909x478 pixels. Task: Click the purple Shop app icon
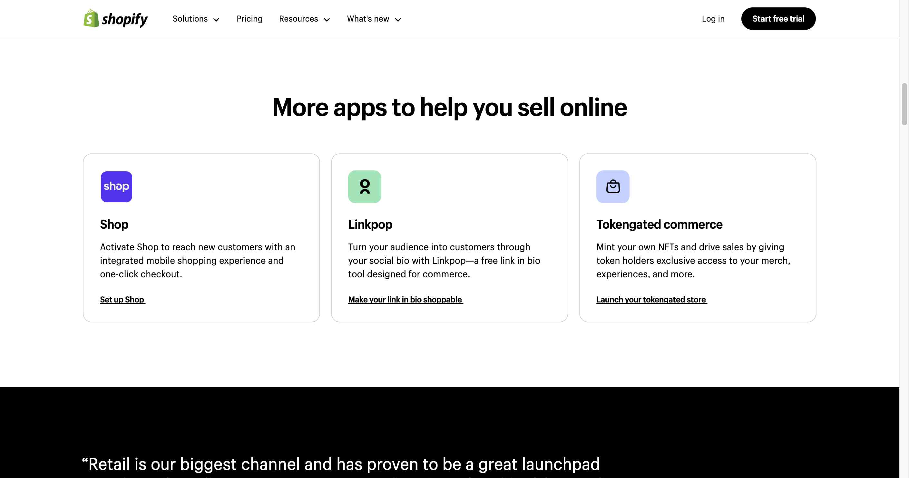[116, 187]
